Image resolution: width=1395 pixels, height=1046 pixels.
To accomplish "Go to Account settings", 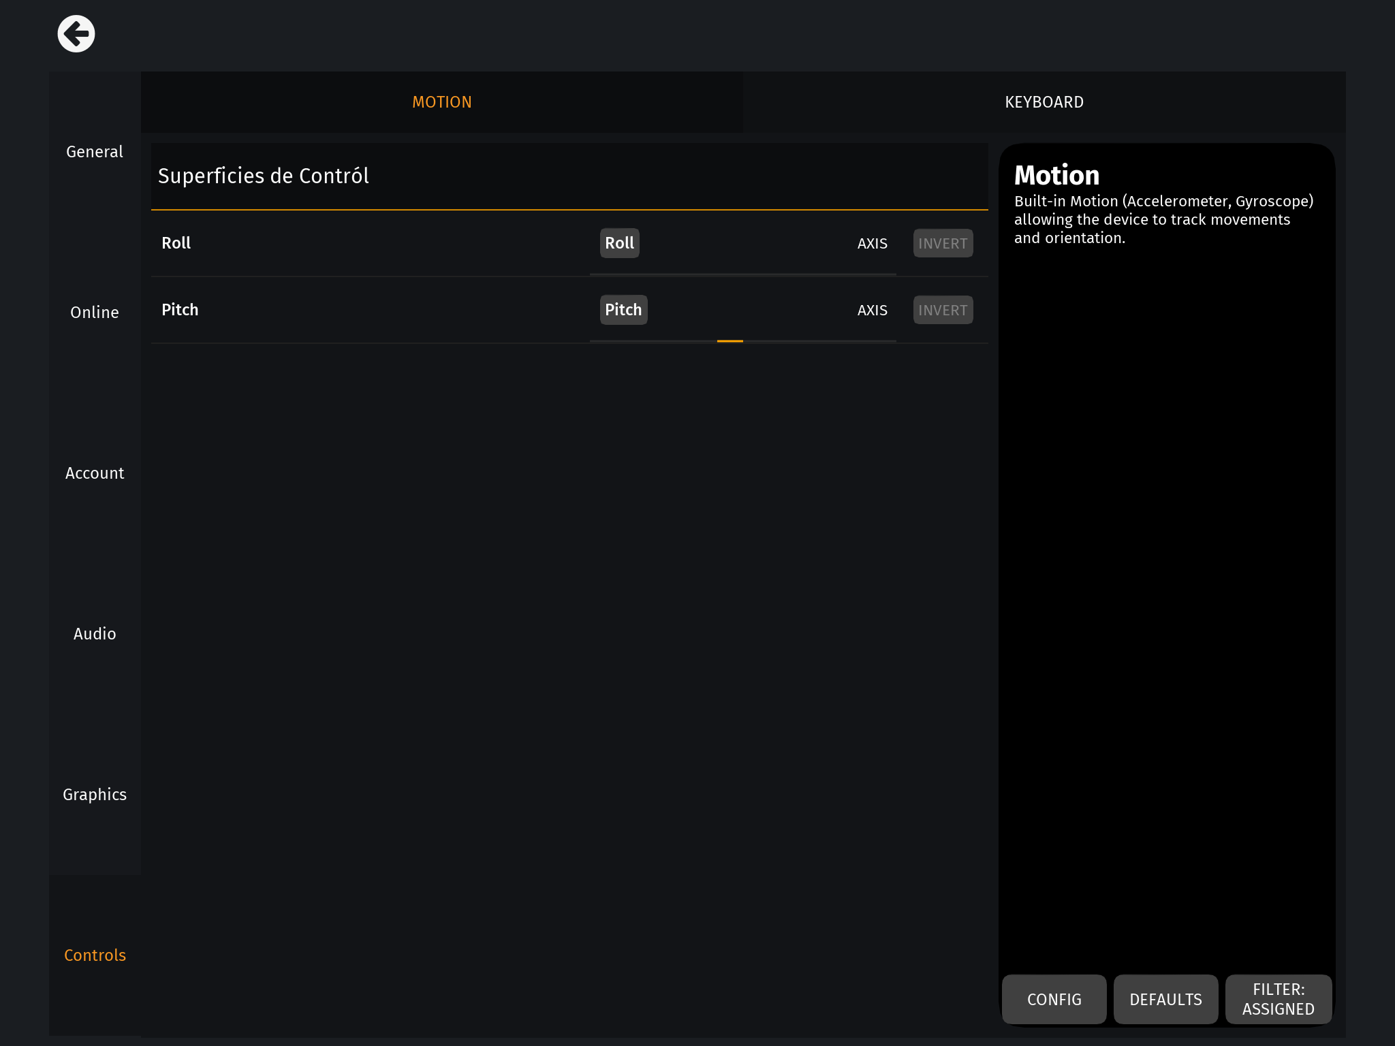I will click(x=95, y=473).
